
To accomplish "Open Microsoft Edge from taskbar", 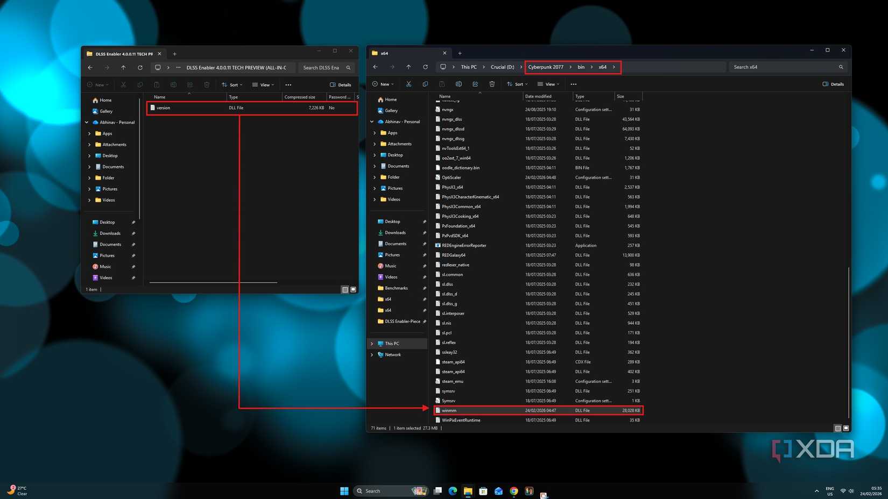I will pos(453,491).
